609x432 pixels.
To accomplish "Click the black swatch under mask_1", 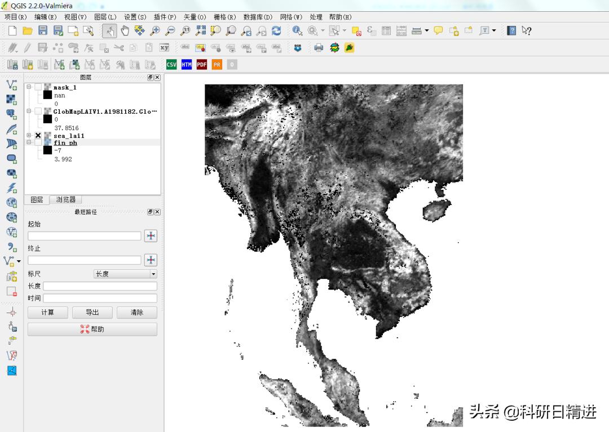I will 47,96.
